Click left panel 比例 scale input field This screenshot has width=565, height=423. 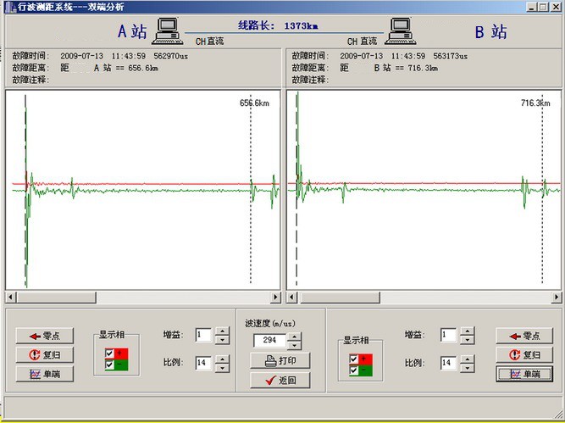pos(203,363)
